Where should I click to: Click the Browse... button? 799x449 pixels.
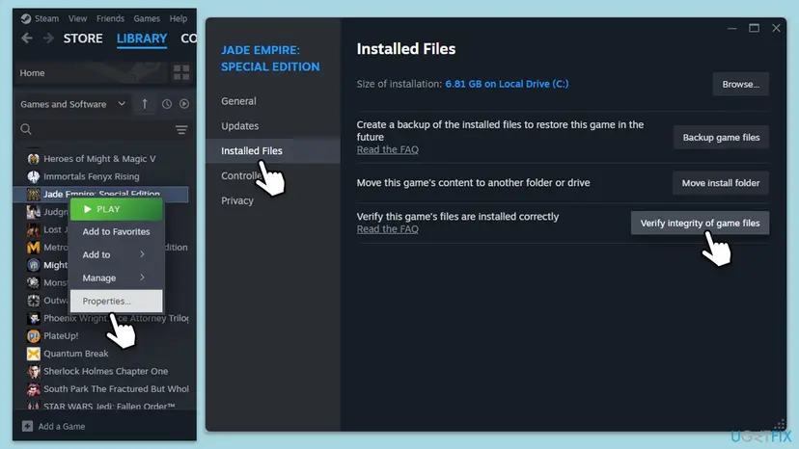(x=740, y=84)
